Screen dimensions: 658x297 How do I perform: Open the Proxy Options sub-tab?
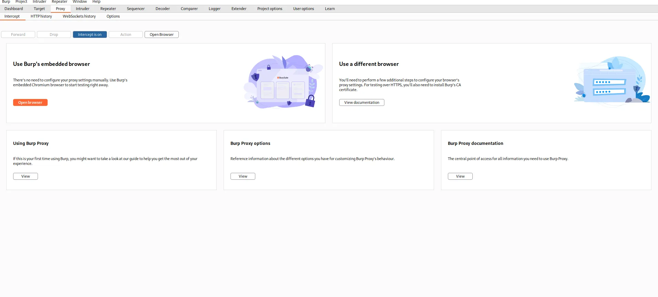click(113, 16)
